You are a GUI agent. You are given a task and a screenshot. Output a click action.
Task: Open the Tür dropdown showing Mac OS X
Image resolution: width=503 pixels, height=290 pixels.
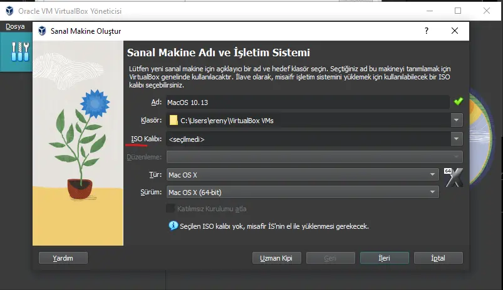coord(303,175)
